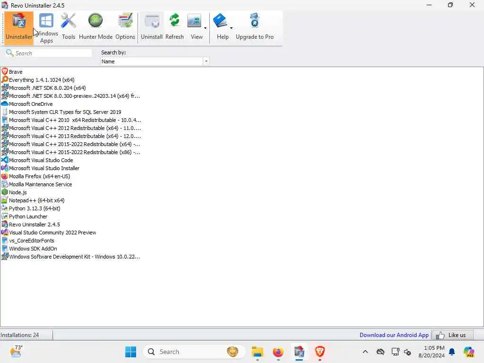Open the Uninstaller toolbar section
This screenshot has width=484, height=363.
click(19, 28)
